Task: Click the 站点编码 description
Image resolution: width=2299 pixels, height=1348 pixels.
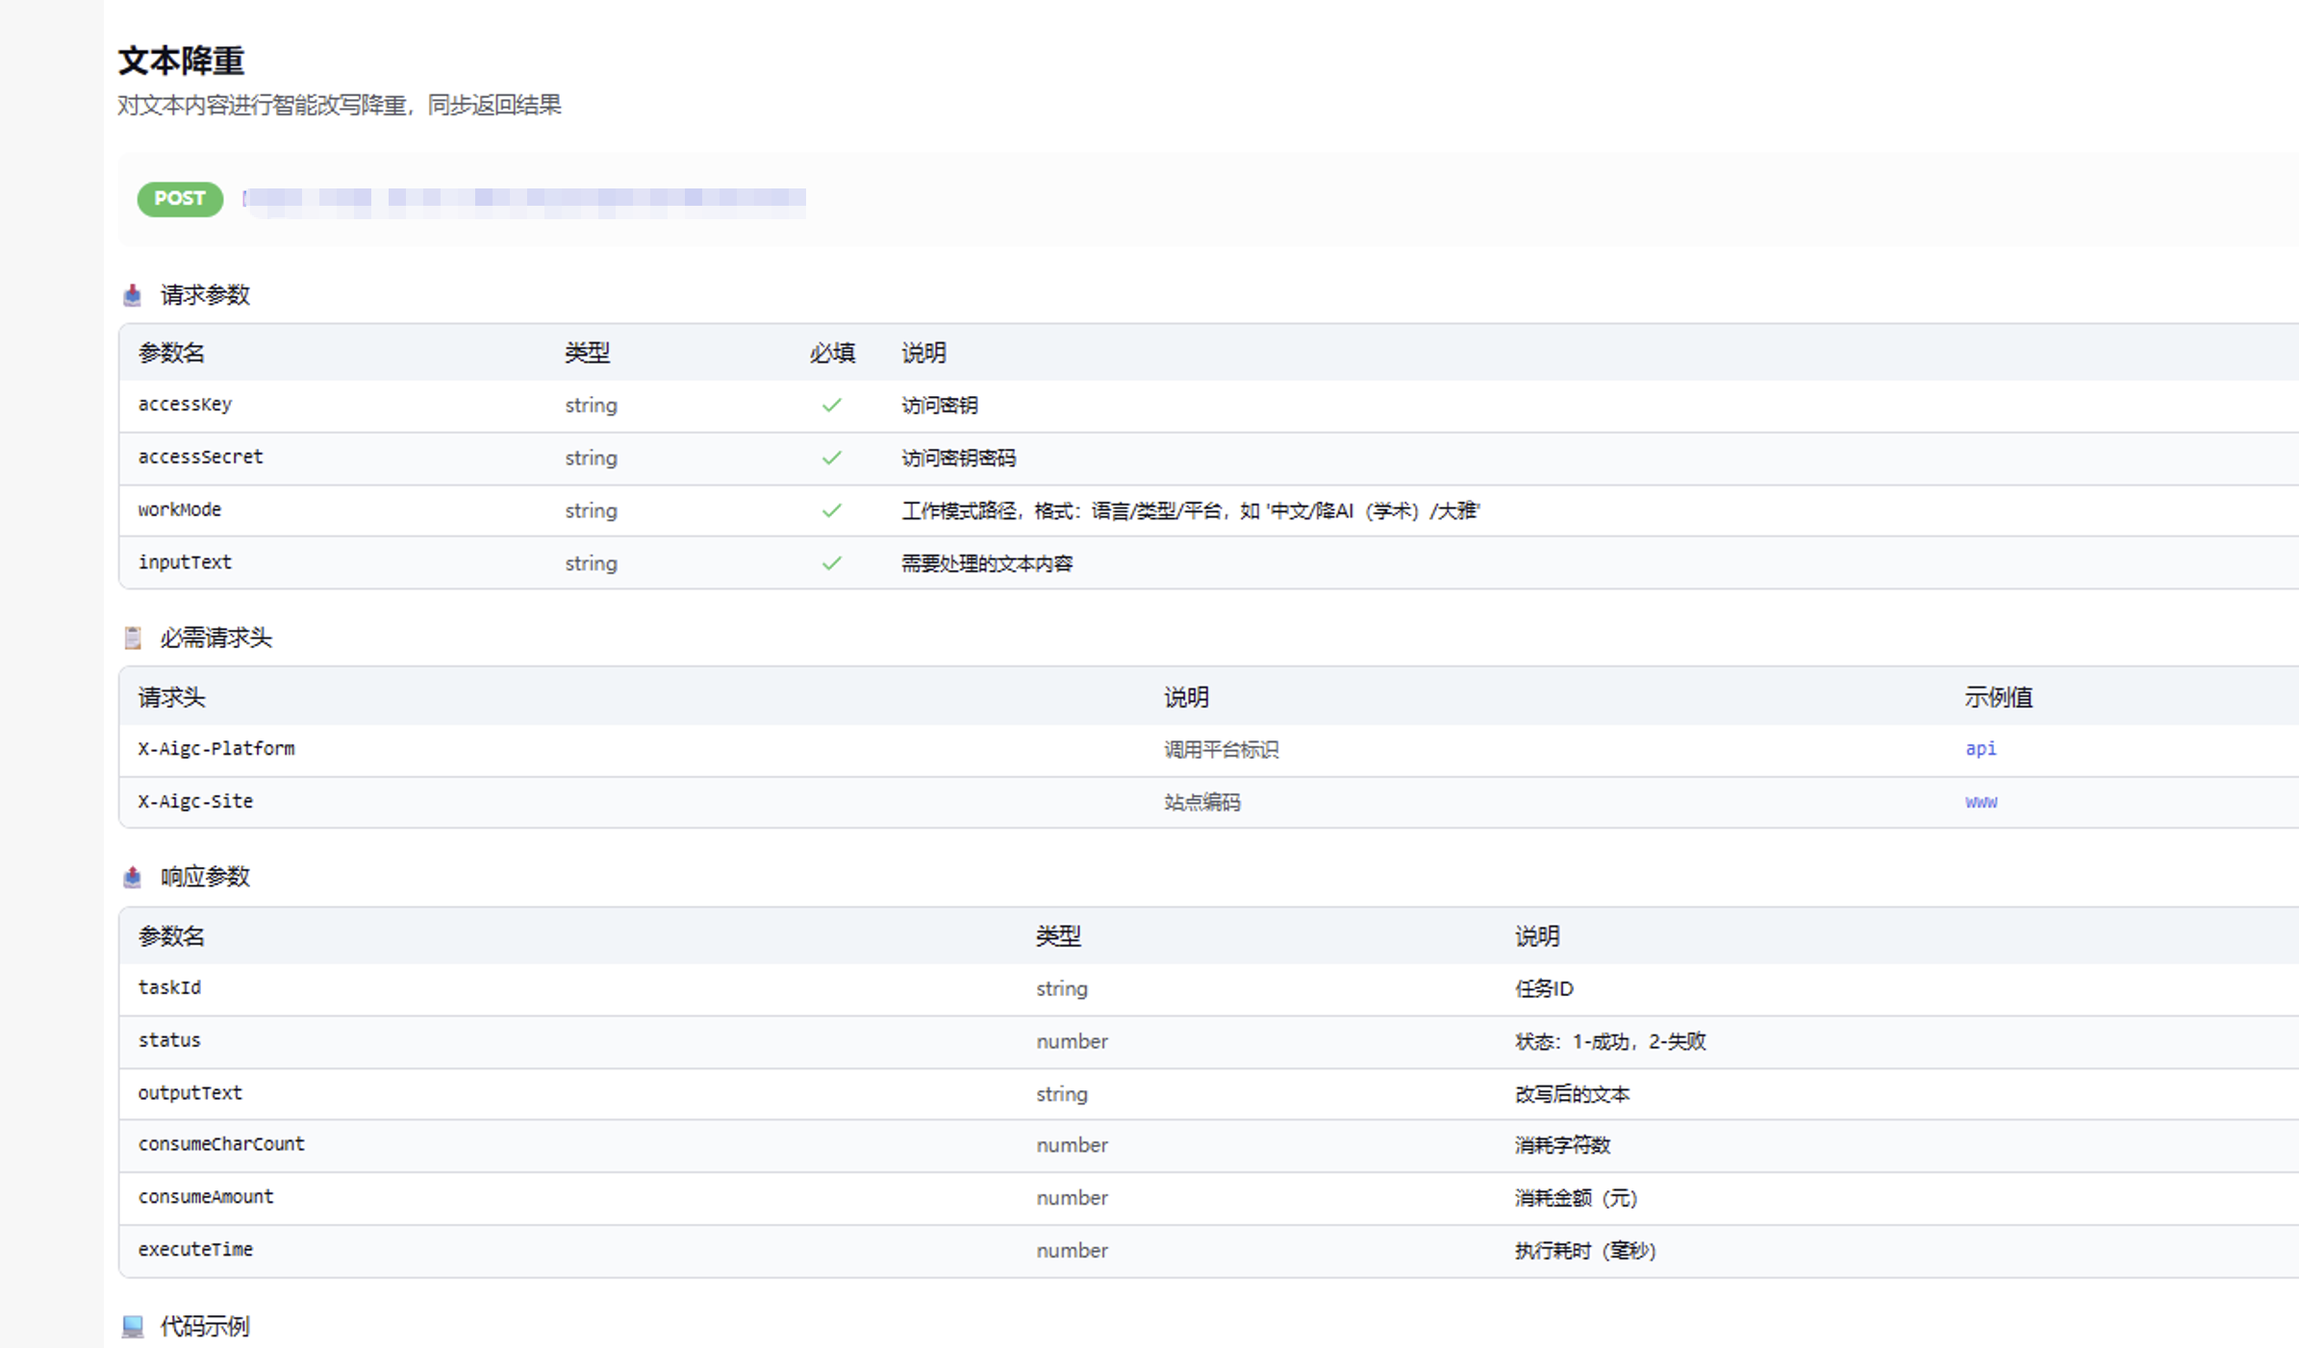Action: (x=1202, y=803)
